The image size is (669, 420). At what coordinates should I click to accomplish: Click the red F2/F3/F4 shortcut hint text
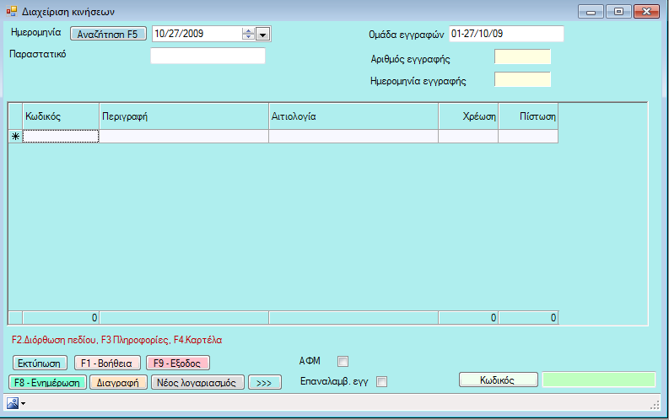coord(117,340)
